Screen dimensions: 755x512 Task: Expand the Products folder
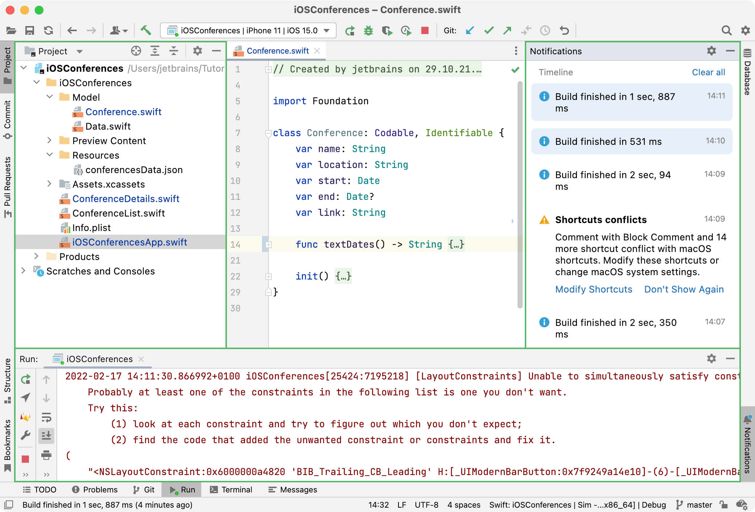(x=37, y=256)
